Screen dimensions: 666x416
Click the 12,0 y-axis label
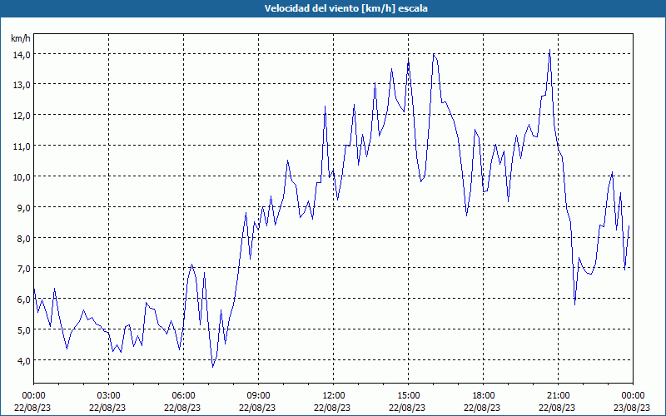(x=22, y=116)
